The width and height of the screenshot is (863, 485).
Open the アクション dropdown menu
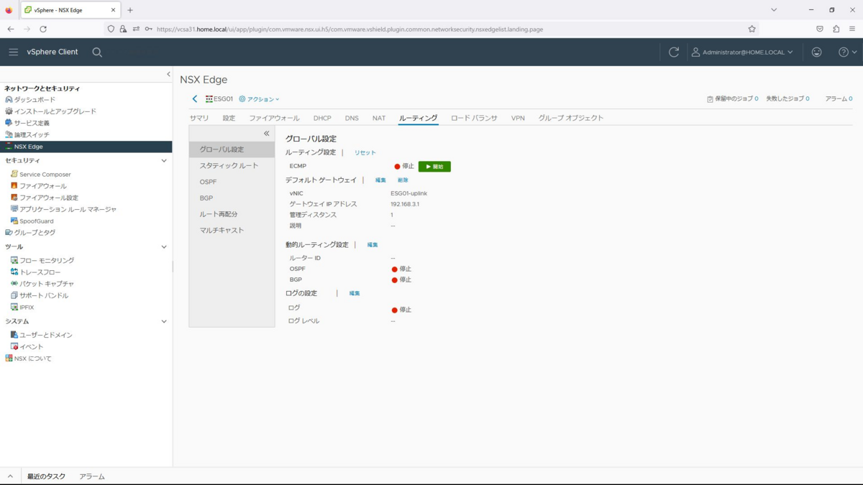[x=259, y=99]
